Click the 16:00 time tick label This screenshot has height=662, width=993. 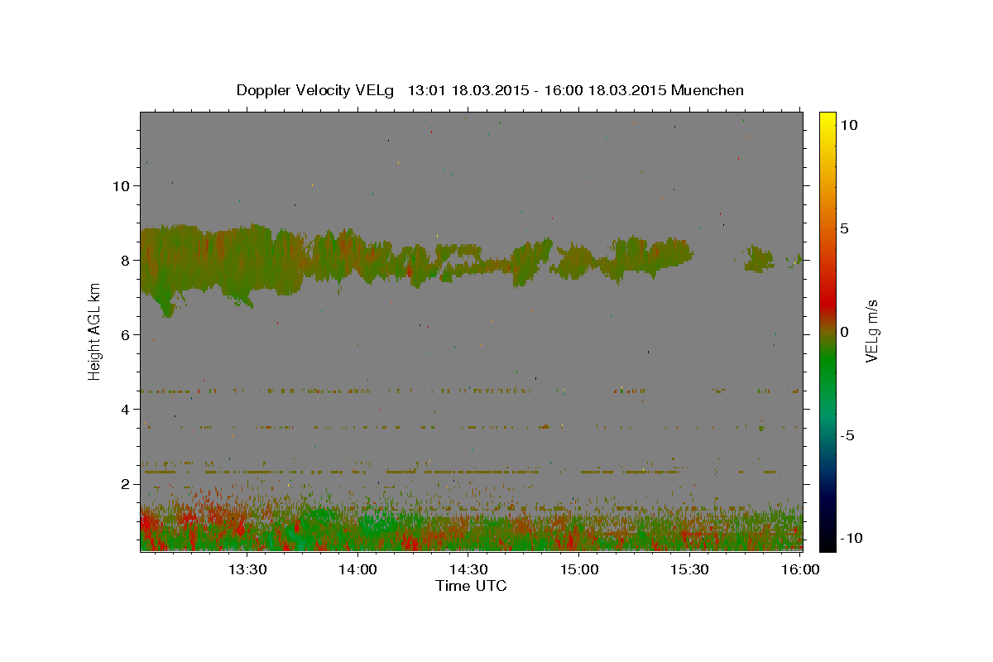tap(800, 570)
